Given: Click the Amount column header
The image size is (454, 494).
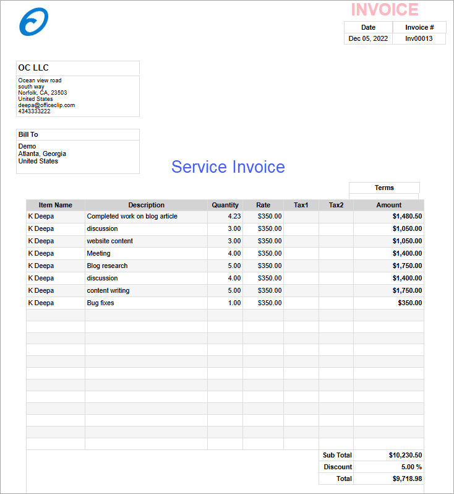Looking at the screenshot, I should (x=388, y=205).
